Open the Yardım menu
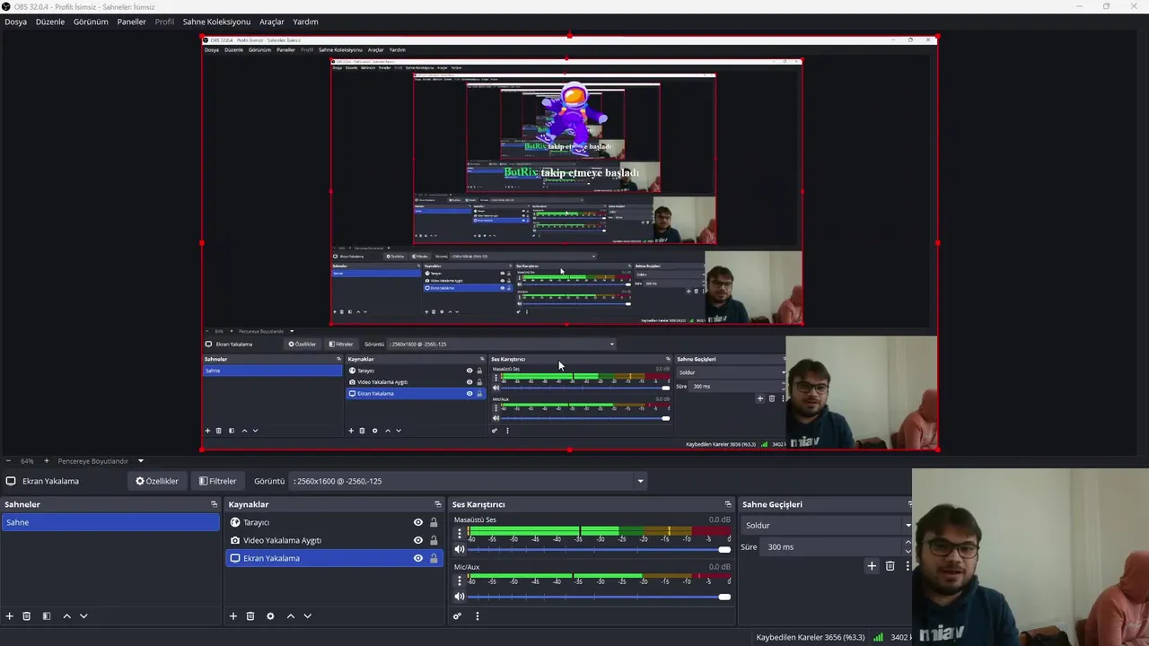Image resolution: width=1149 pixels, height=646 pixels. pos(305,22)
